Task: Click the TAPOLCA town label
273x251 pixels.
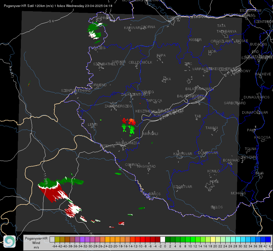Action: [x=154, y=100]
